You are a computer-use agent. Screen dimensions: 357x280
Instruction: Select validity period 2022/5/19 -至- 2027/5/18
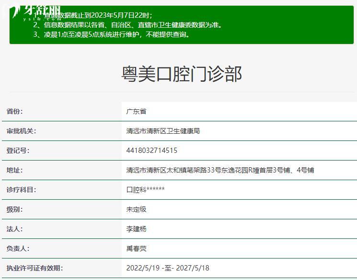[x=168, y=268]
